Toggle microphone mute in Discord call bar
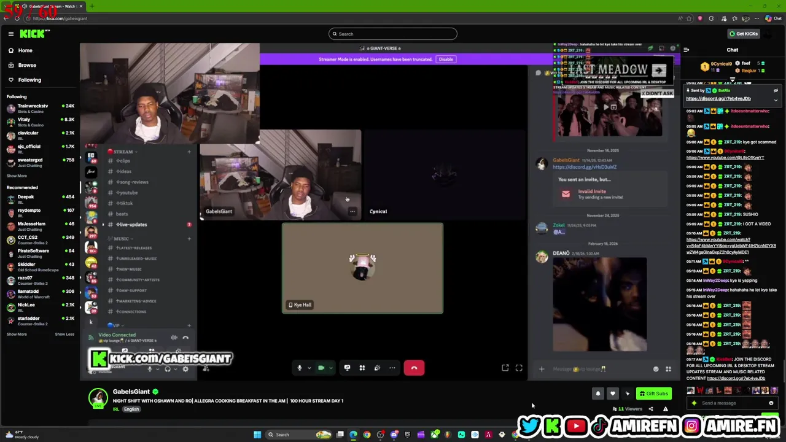The image size is (786, 442). pyautogui.click(x=300, y=368)
